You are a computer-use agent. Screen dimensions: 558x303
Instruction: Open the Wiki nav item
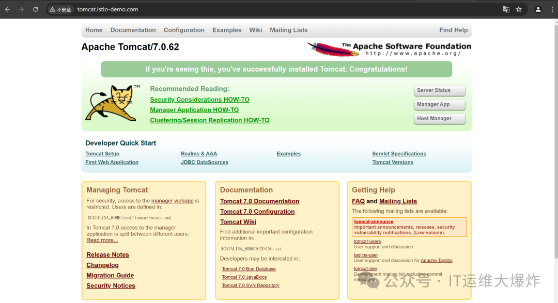(x=256, y=30)
